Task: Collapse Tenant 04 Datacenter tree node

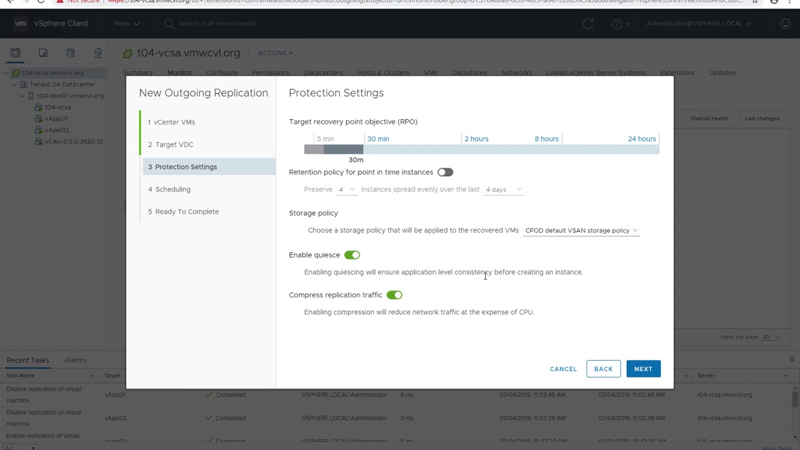Action: pyautogui.click(x=14, y=84)
